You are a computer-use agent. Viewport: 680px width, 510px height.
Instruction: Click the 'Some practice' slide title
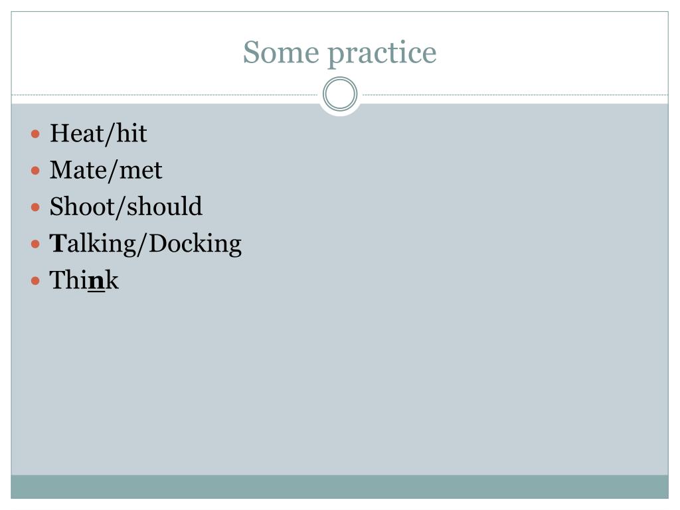[x=339, y=52]
